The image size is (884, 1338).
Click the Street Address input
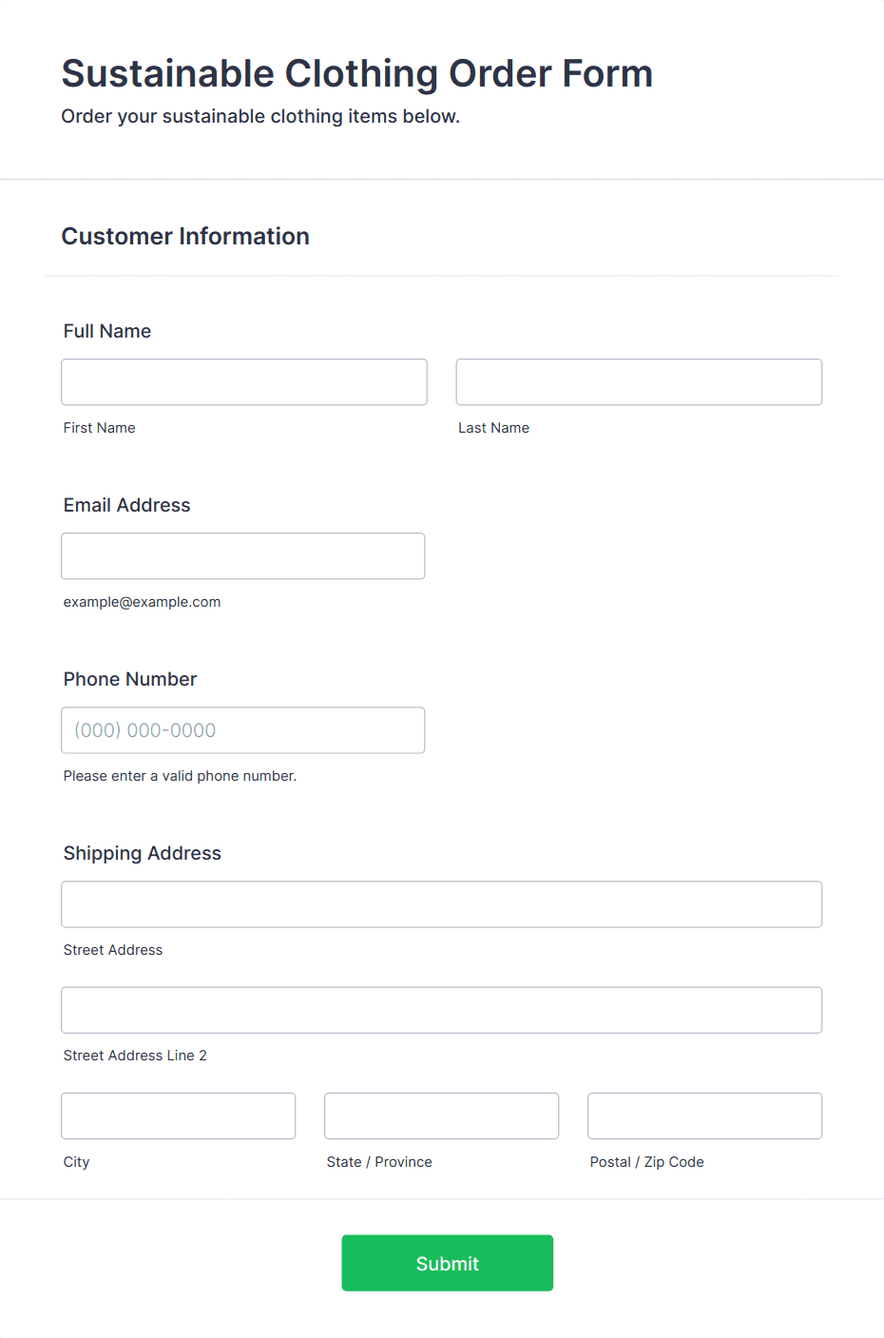(x=442, y=904)
